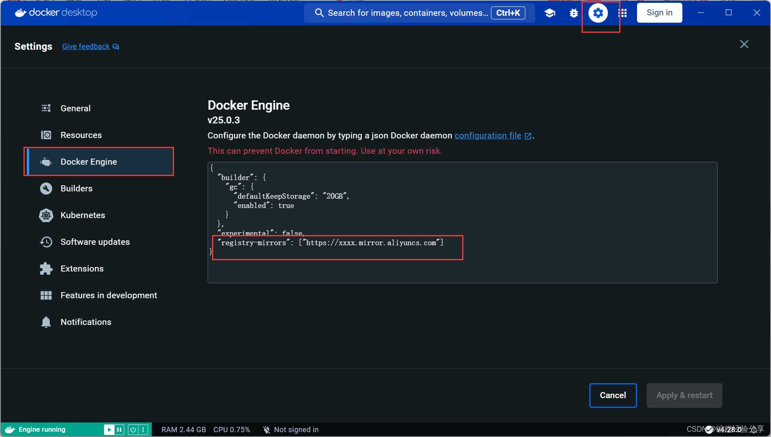Viewport: 771px width, 437px height.
Task: Click the registry-mirrors line in JSON
Action: (x=330, y=243)
